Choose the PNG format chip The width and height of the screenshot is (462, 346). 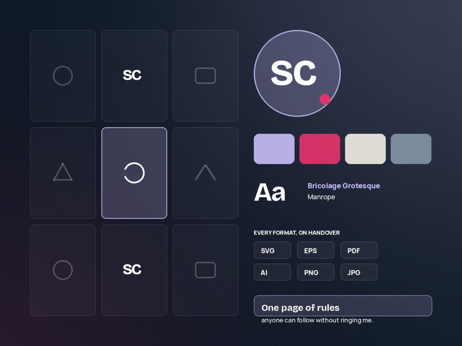316,272
